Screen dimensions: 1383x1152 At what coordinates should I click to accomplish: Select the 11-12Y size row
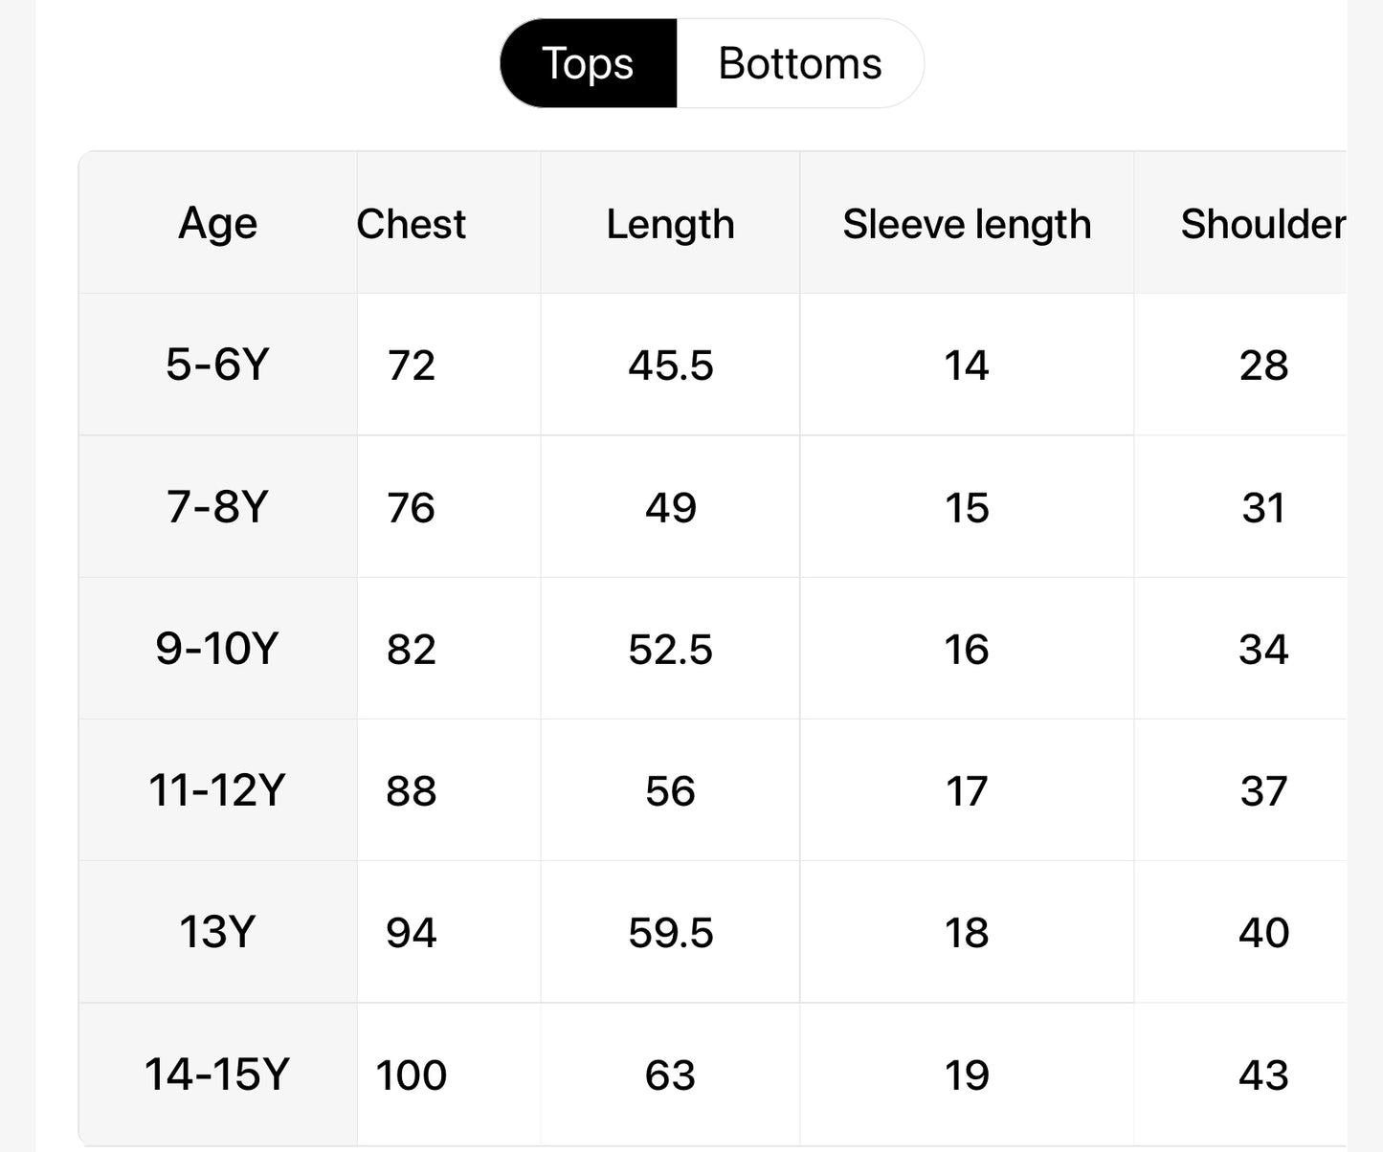point(217,790)
